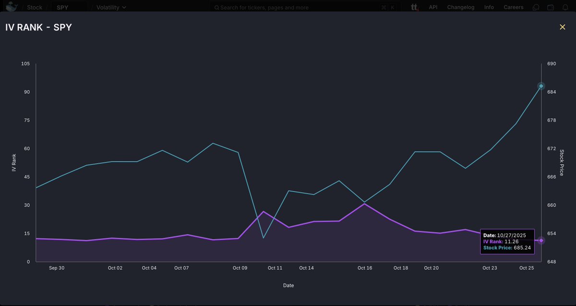Click the 654 tick on Stock Price axis
This screenshot has height=306, width=576.
click(x=551, y=233)
